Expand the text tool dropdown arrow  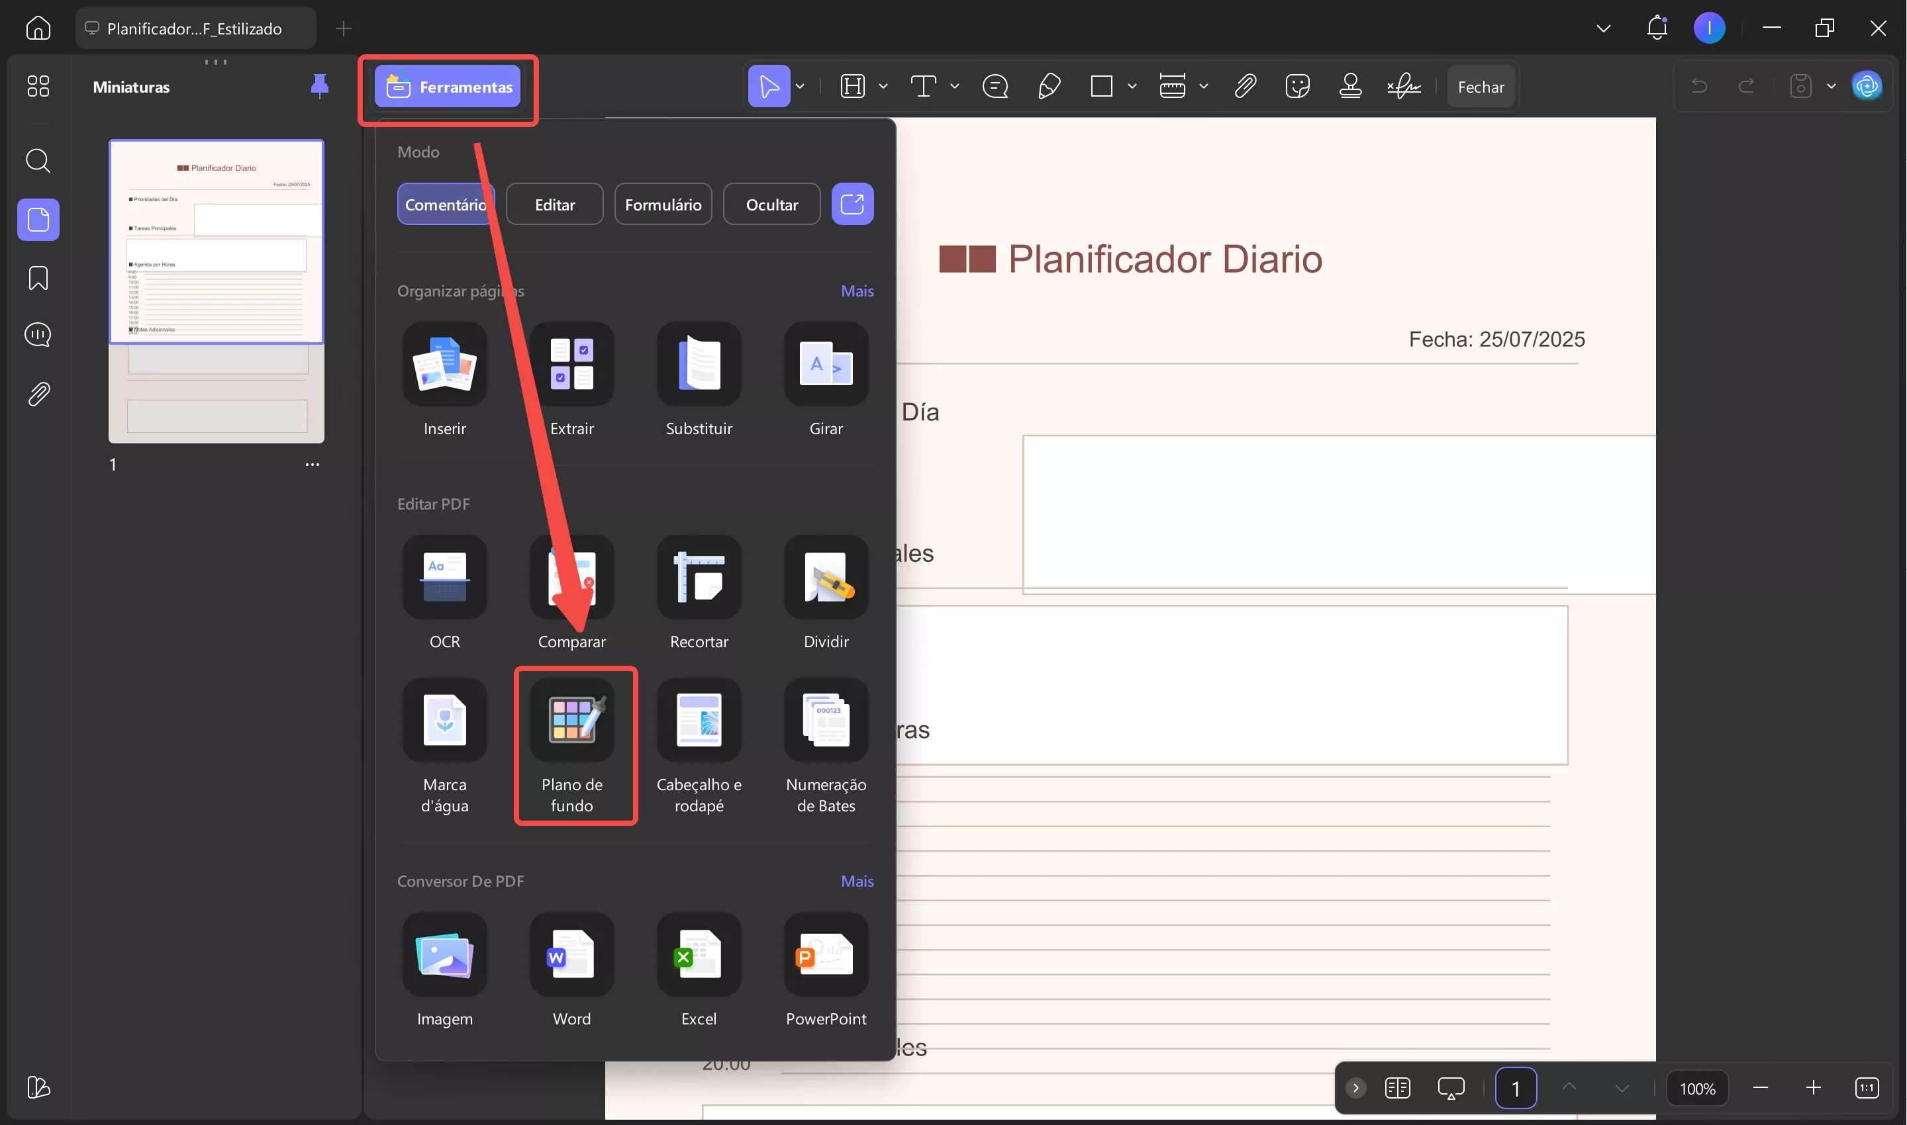pos(954,87)
